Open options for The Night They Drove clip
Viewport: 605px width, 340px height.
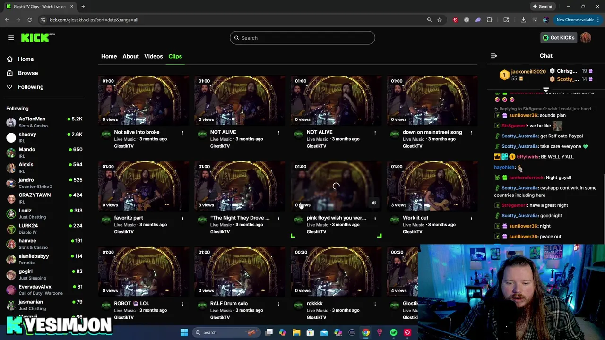[x=278, y=218]
